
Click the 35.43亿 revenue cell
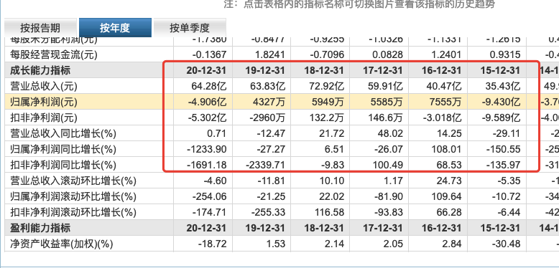[503, 86]
